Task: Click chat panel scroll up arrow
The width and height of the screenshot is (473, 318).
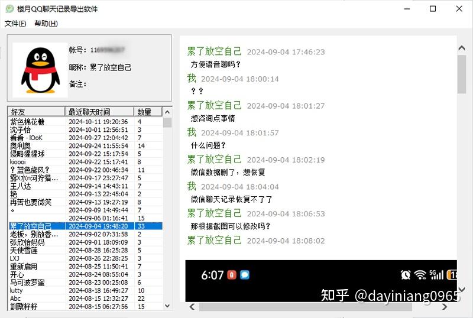Action: pyautogui.click(x=462, y=48)
